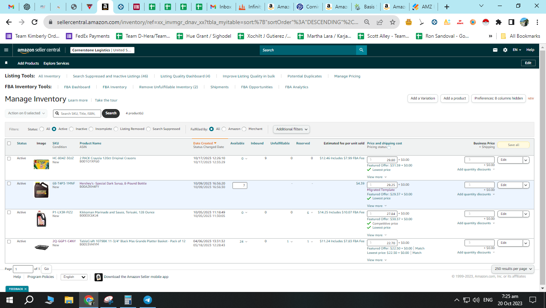
Task: Select the Incomplete status radio button
Action: (x=91, y=129)
